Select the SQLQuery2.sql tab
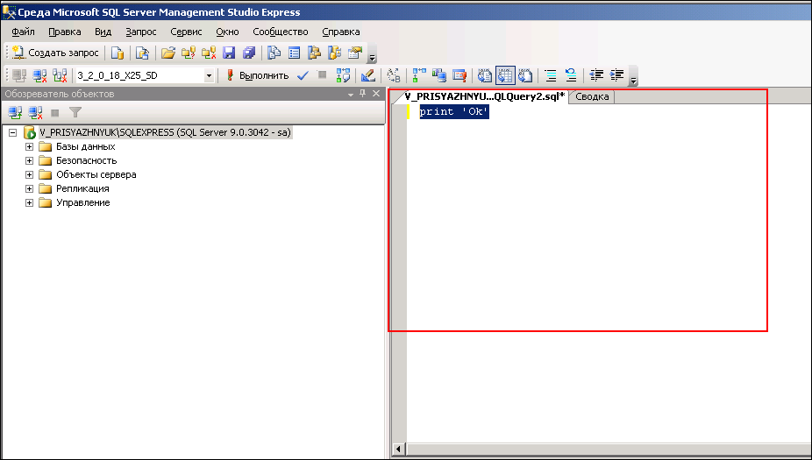Screen dimensions: 812x460 click(x=483, y=96)
